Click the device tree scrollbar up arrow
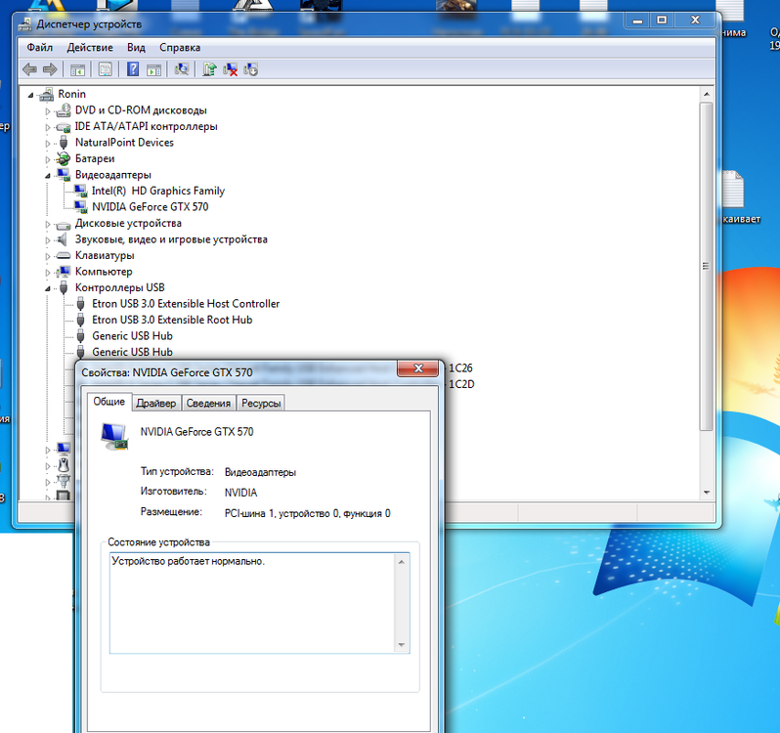 click(x=707, y=95)
